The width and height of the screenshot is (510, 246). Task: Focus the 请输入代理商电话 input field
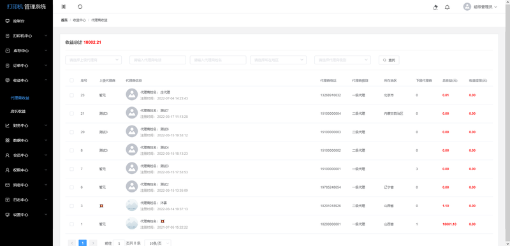(x=157, y=60)
